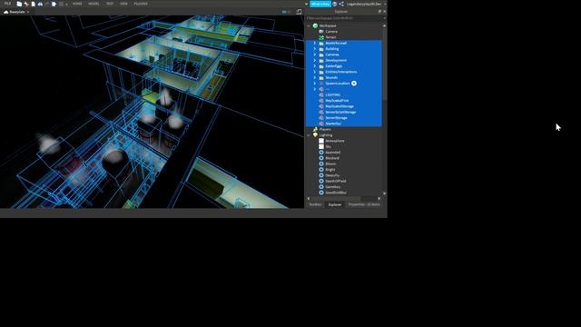581x327 pixels.
Task: Select Terrain in the Explorer
Action: pos(330,37)
